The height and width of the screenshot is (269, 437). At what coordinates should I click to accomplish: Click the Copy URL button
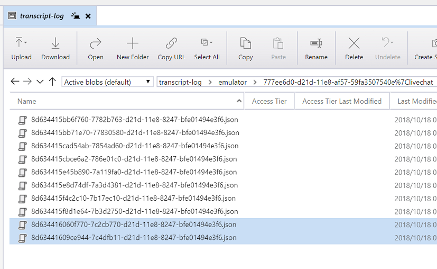coord(171,49)
